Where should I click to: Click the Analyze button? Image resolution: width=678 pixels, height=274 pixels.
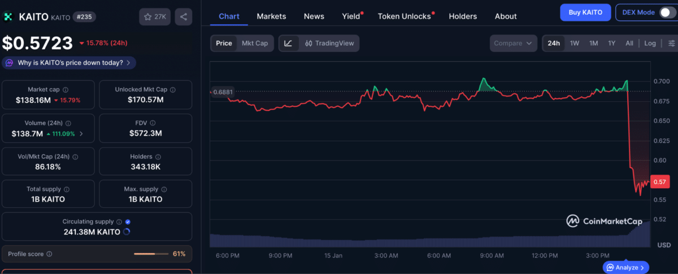(626, 267)
